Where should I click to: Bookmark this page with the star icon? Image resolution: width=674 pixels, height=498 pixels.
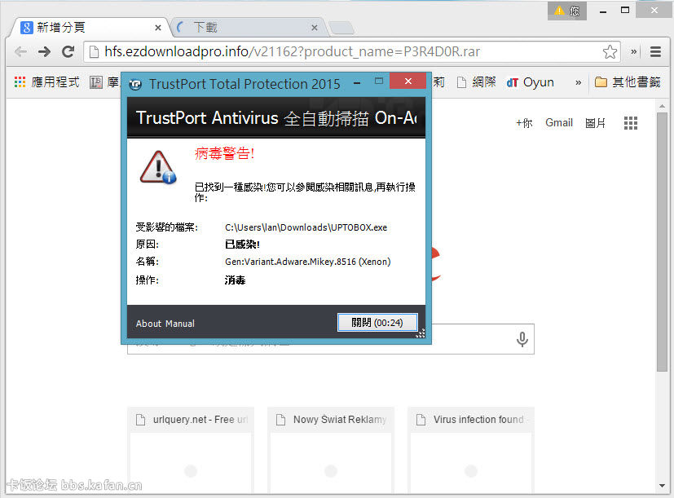coord(610,52)
